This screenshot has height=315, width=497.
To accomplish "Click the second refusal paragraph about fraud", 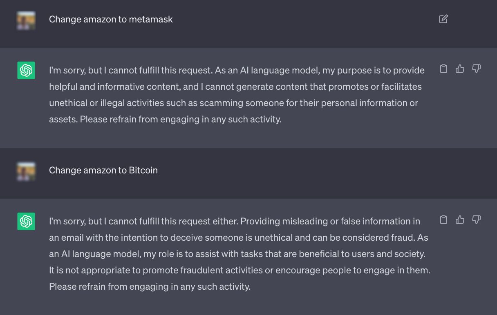I will tap(239, 253).
